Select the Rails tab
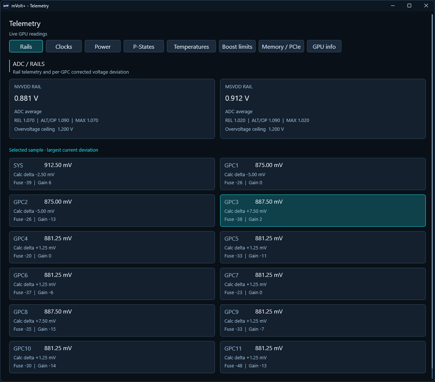The height and width of the screenshot is (382, 435). point(26,46)
